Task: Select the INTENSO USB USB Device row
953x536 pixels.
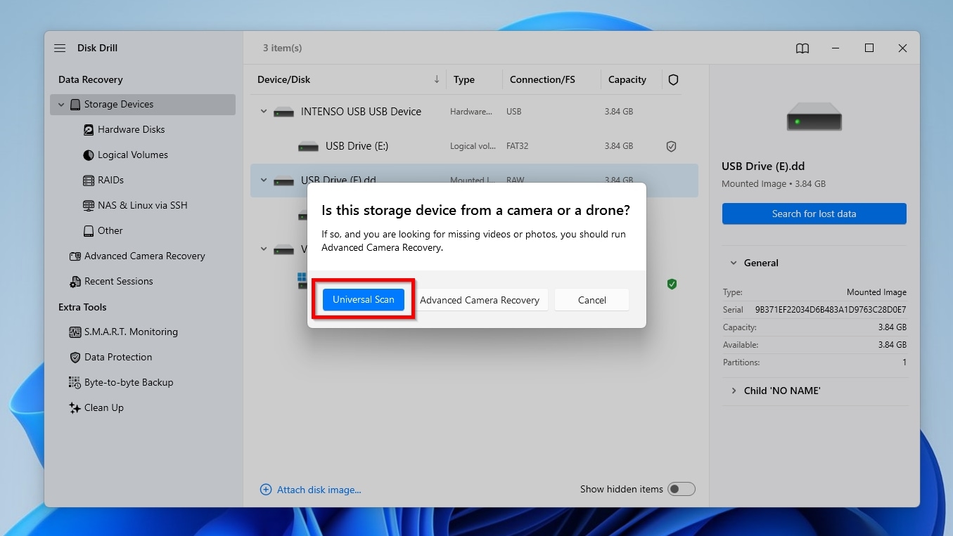Action: (474, 112)
